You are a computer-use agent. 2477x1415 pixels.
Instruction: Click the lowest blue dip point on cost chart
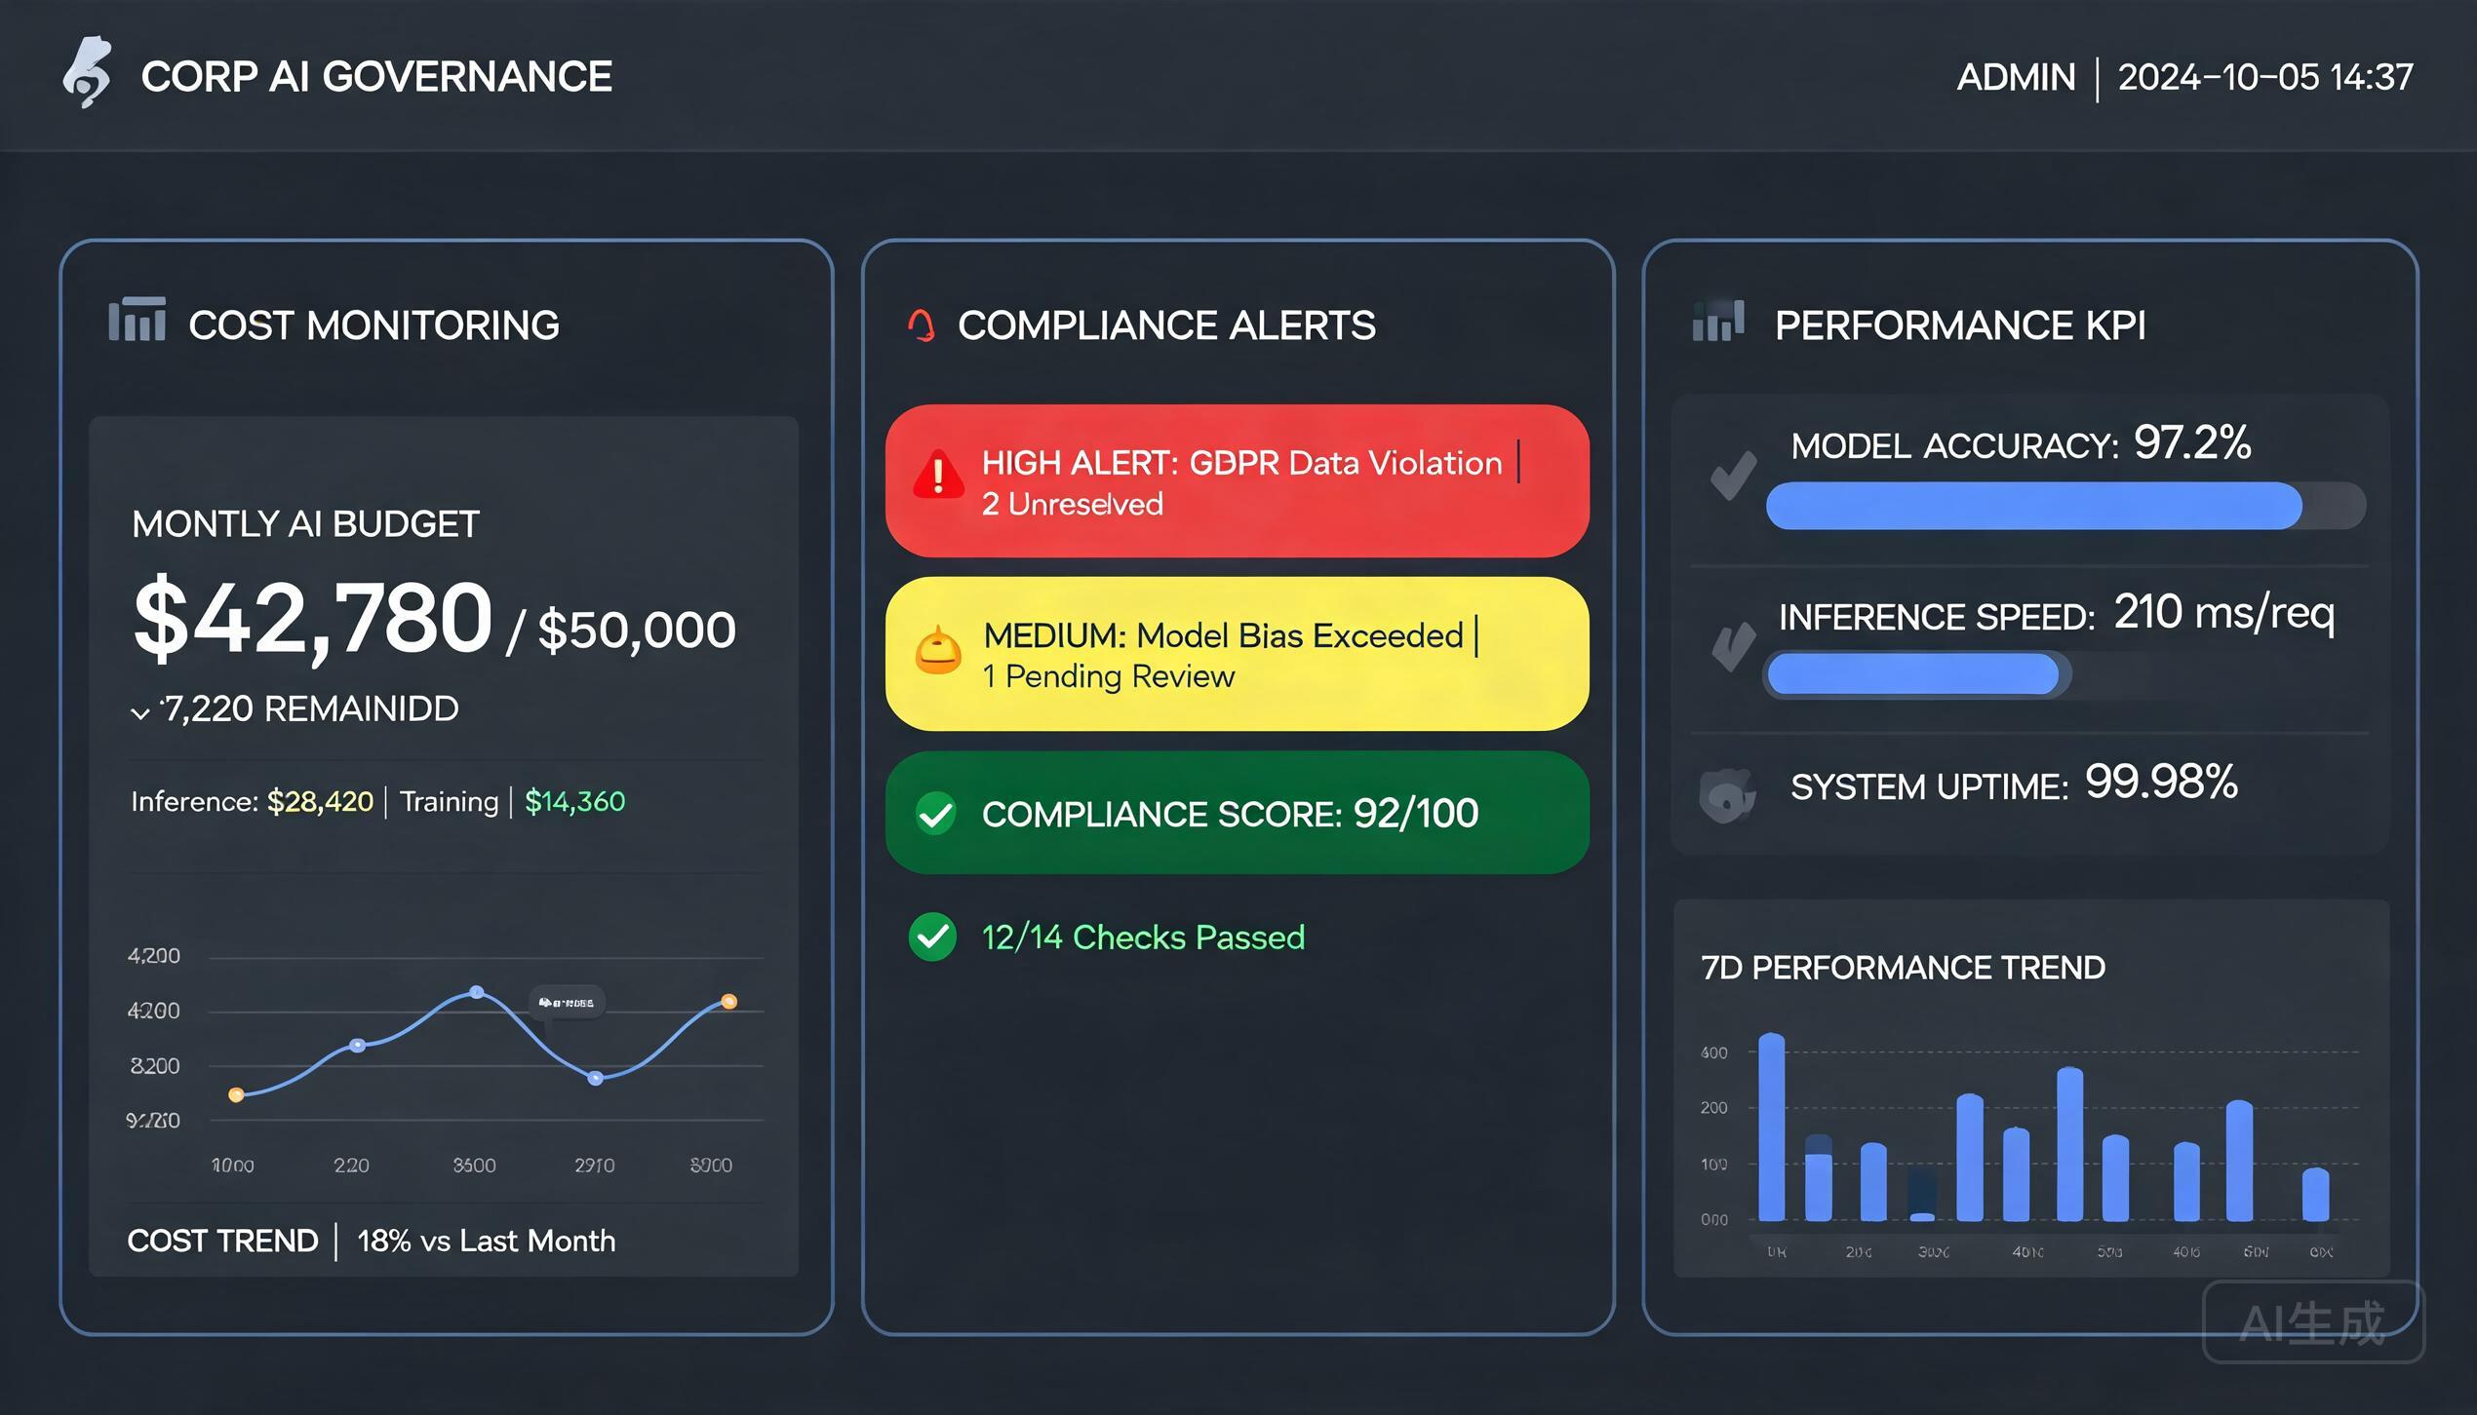tap(596, 1078)
